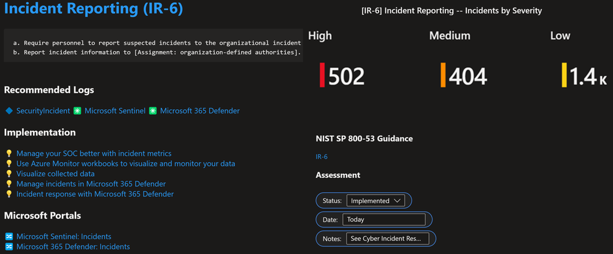This screenshot has width=613, height=254.
Task: Follow the Visualize collected data link
Action: click(x=55, y=174)
